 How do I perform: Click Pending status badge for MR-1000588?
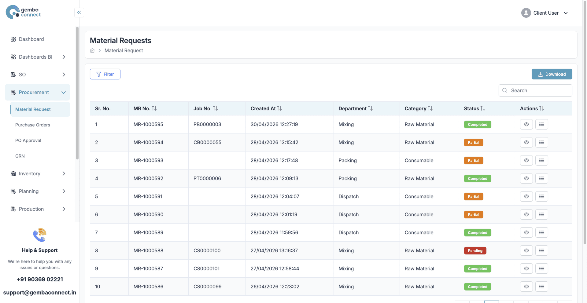(475, 250)
